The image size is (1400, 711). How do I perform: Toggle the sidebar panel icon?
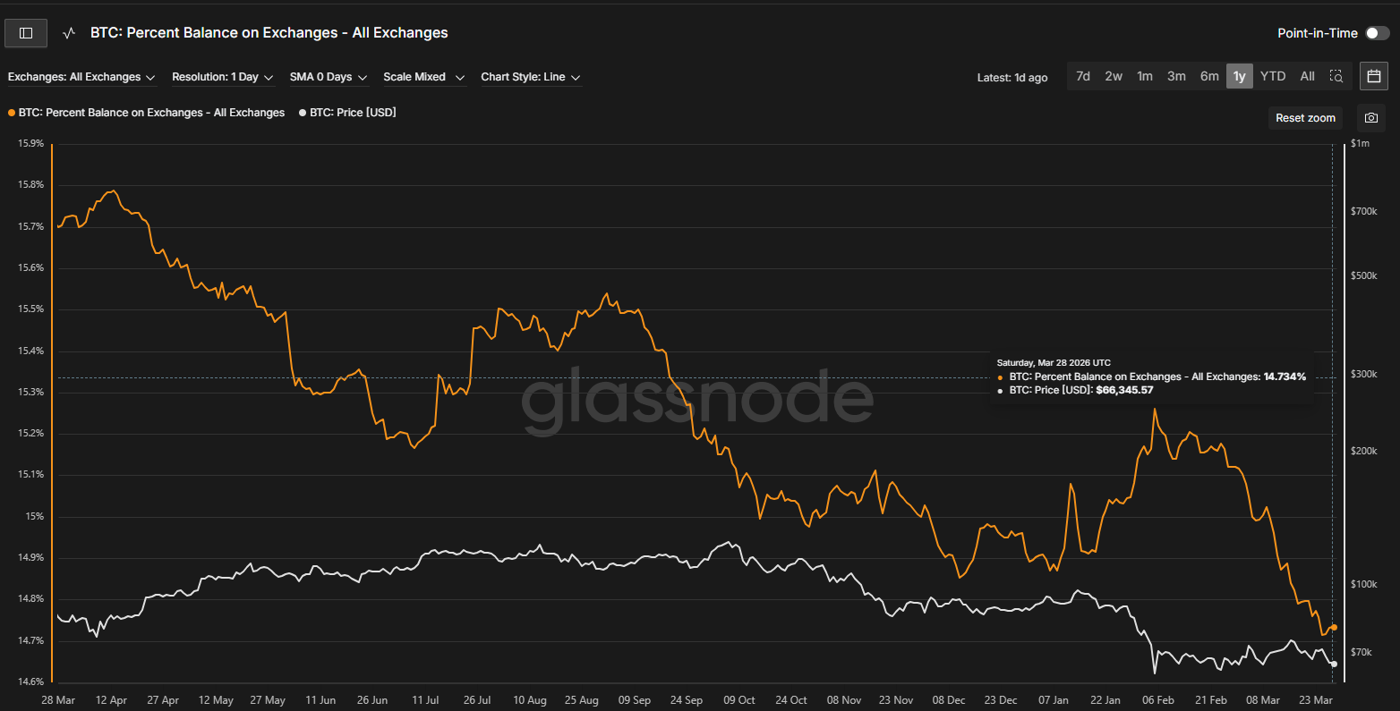[26, 33]
